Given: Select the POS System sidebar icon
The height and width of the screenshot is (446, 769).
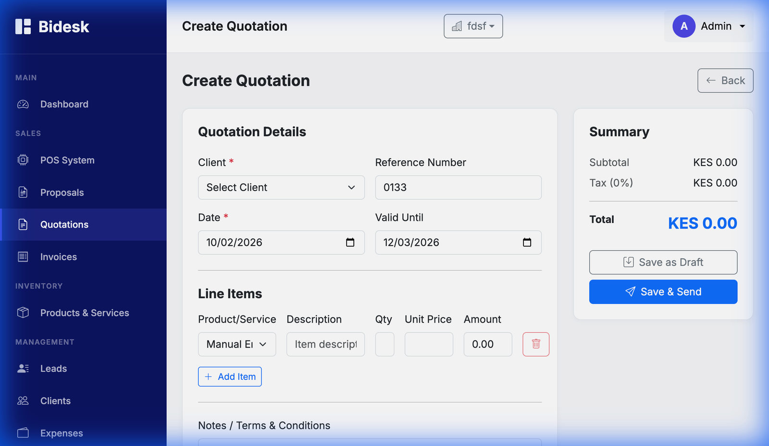Looking at the screenshot, I should (x=23, y=160).
